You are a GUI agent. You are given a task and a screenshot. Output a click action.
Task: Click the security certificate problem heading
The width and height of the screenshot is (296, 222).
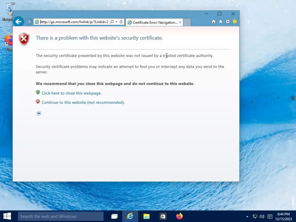(x=99, y=38)
